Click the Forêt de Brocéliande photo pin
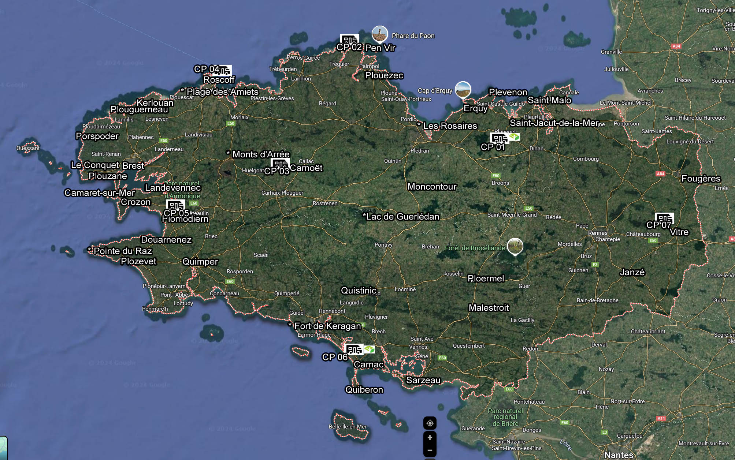 tap(515, 246)
